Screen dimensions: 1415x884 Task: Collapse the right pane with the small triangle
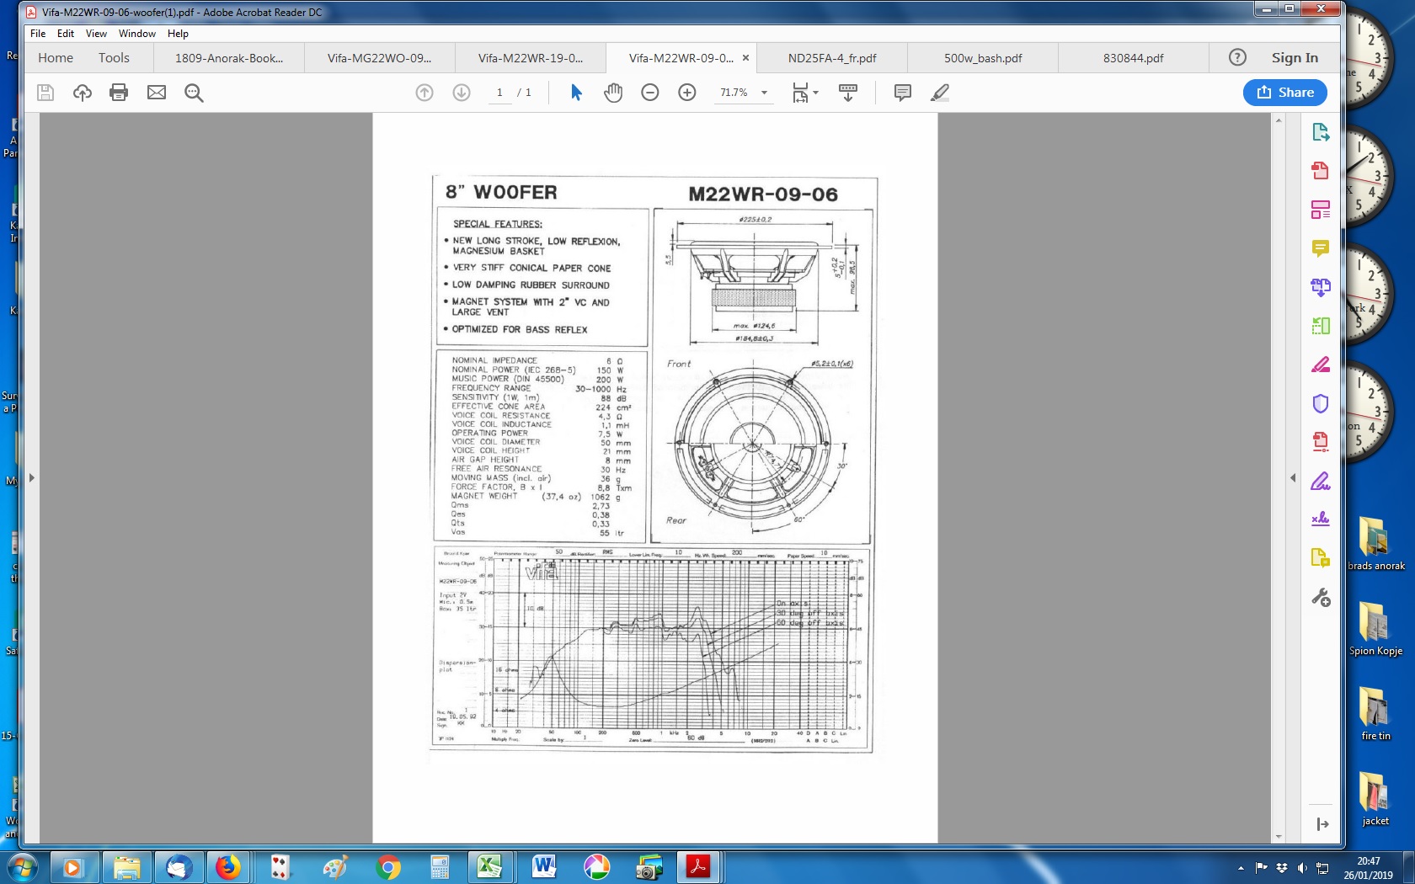pos(1293,477)
